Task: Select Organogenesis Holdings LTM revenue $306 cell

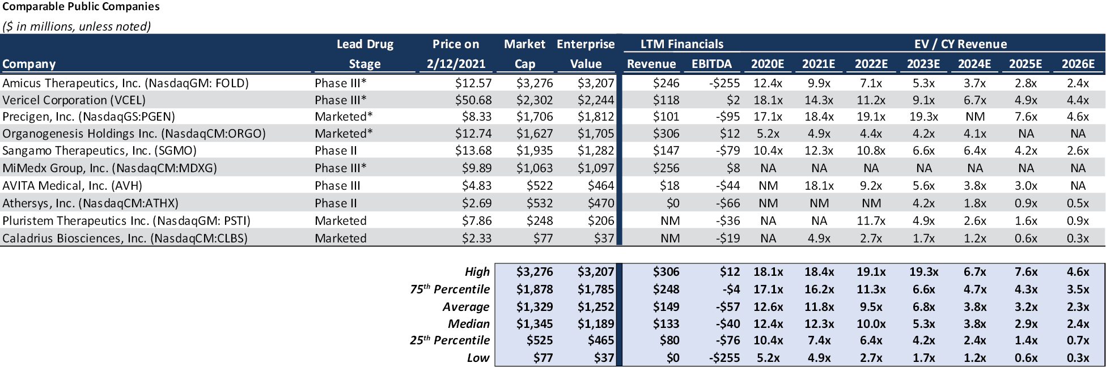Action: pyautogui.click(x=666, y=134)
